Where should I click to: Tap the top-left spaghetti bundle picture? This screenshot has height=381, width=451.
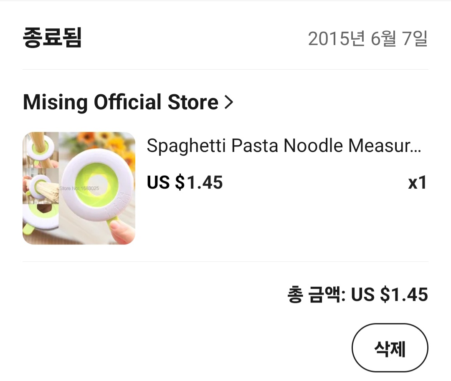(41, 150)
